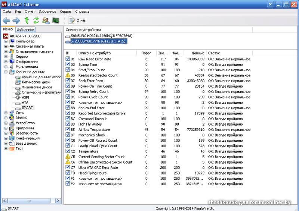This screenshot has width=299, height=211.
Task: Click the SAMSUNG HD321KJ drive icon
Action: tap(68, 36)
